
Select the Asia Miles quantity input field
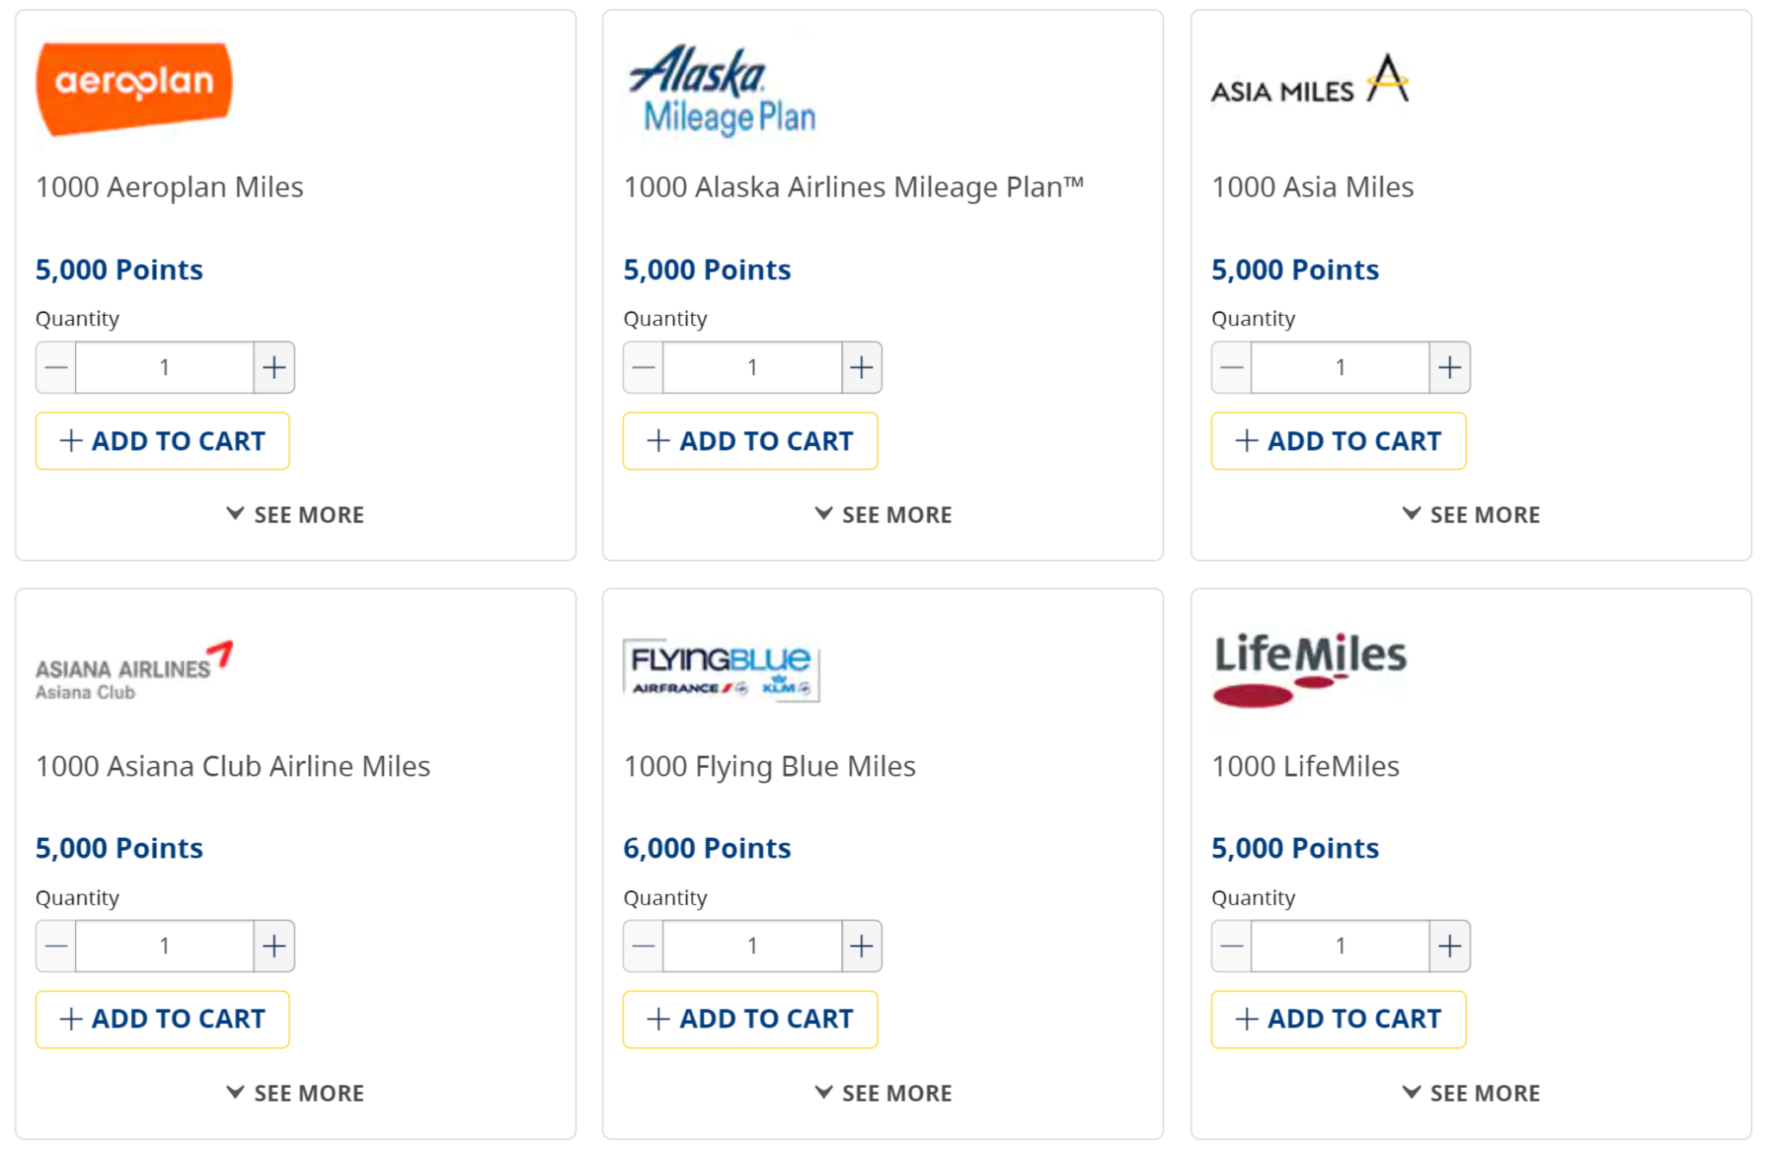(1339, 367)
